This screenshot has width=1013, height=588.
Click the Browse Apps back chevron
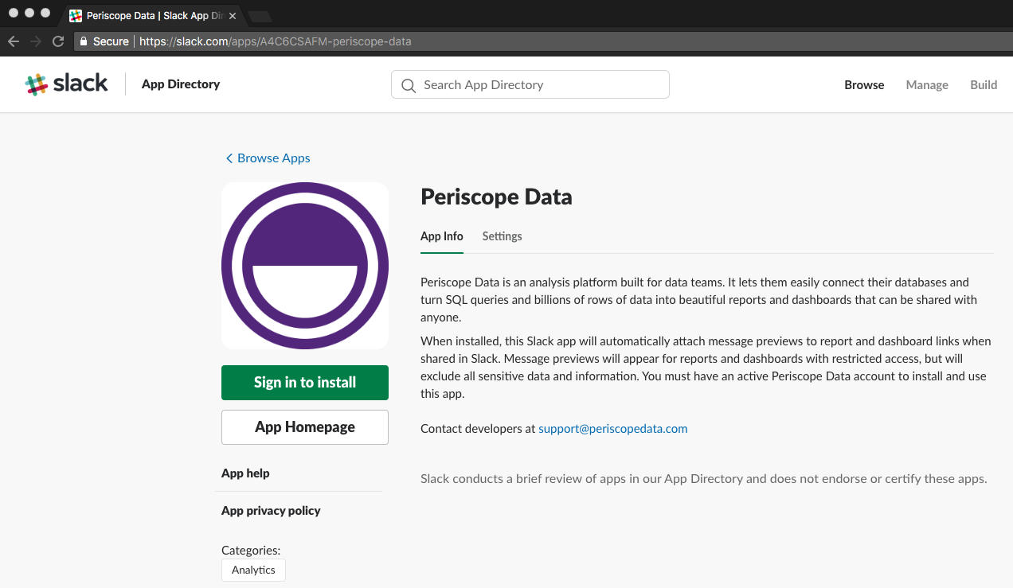(229, 158)
